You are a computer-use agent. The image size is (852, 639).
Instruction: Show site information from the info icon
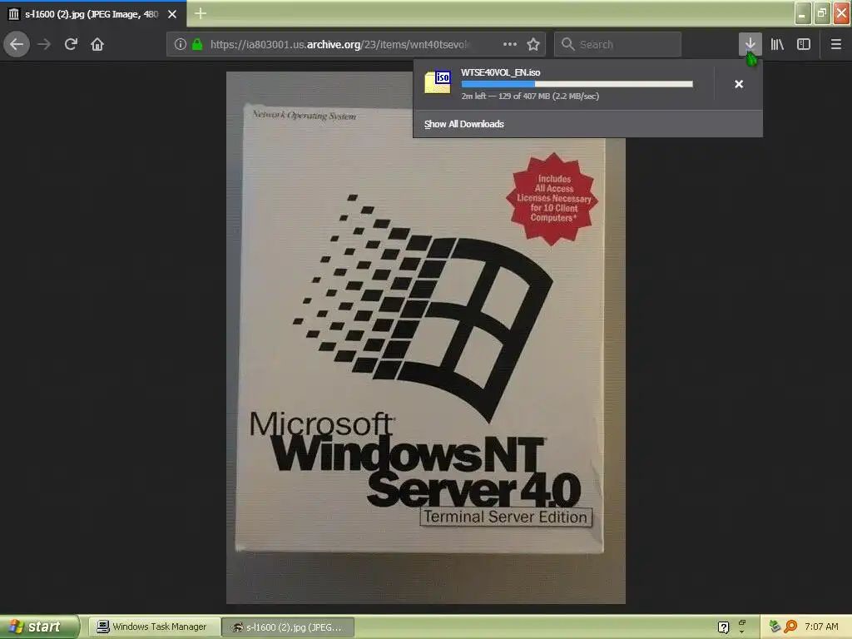[x=181, y=44]
